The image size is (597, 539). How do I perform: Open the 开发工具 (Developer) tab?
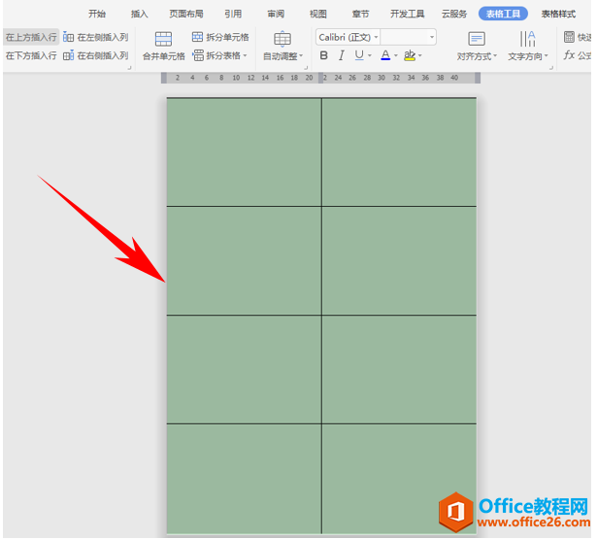[408, 15]
